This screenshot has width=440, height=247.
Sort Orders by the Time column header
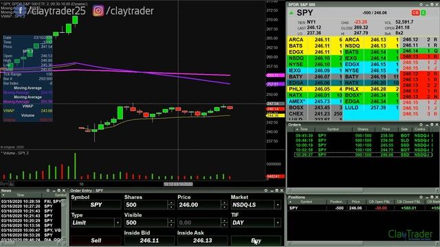coord(304,129)
